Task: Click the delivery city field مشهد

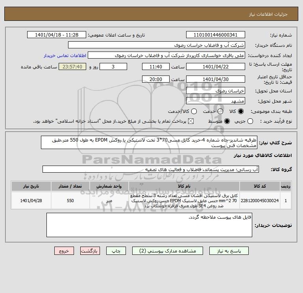Action: tap(216, 101)
